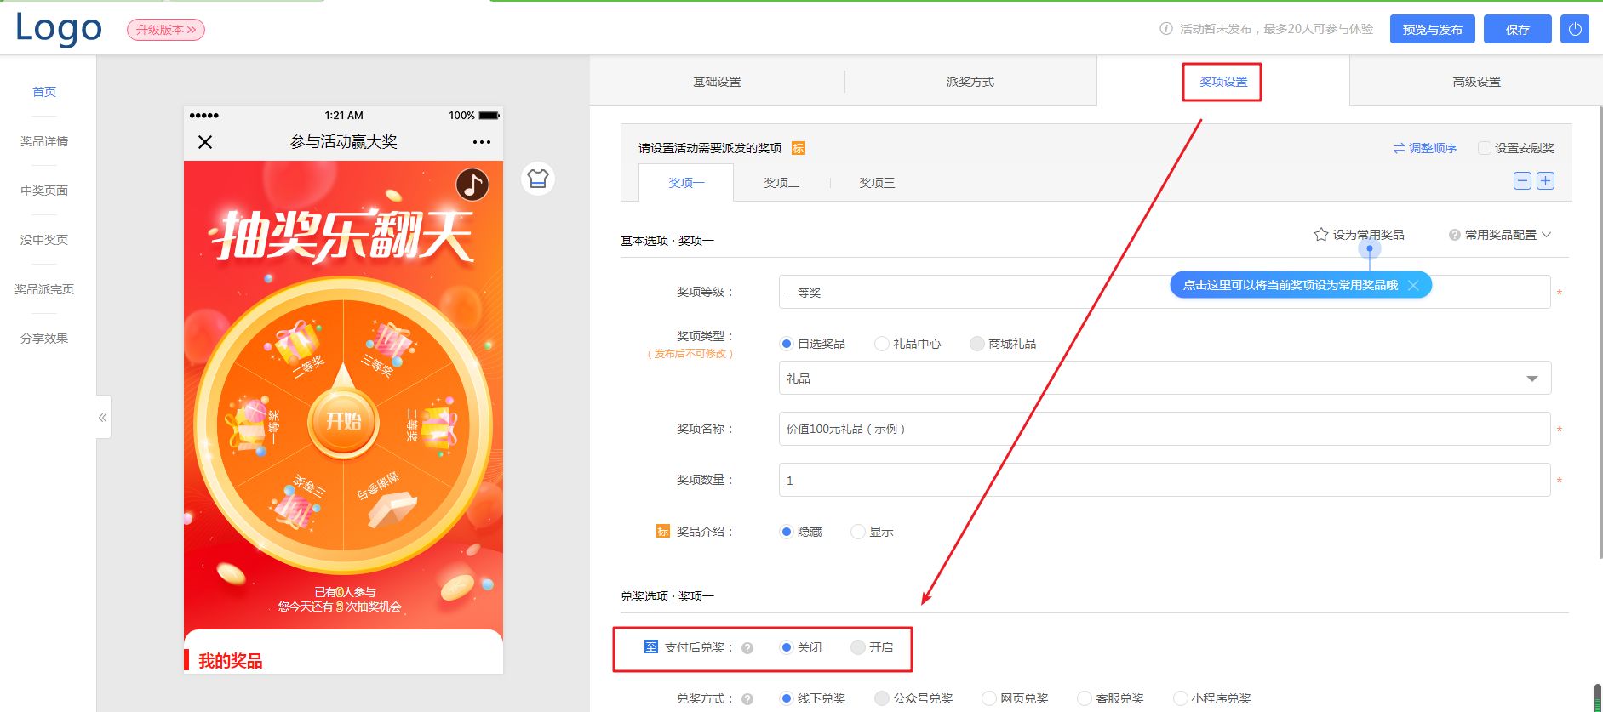This screenshot has width=1603, height=712.
Task: Switch to the 基础设置 tab
Action: 717,82
